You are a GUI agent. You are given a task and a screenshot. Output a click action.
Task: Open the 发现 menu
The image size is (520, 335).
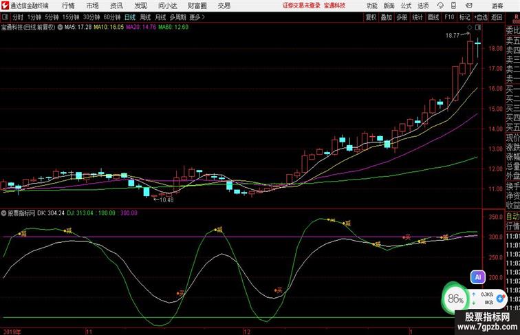(x=140, y=6)
